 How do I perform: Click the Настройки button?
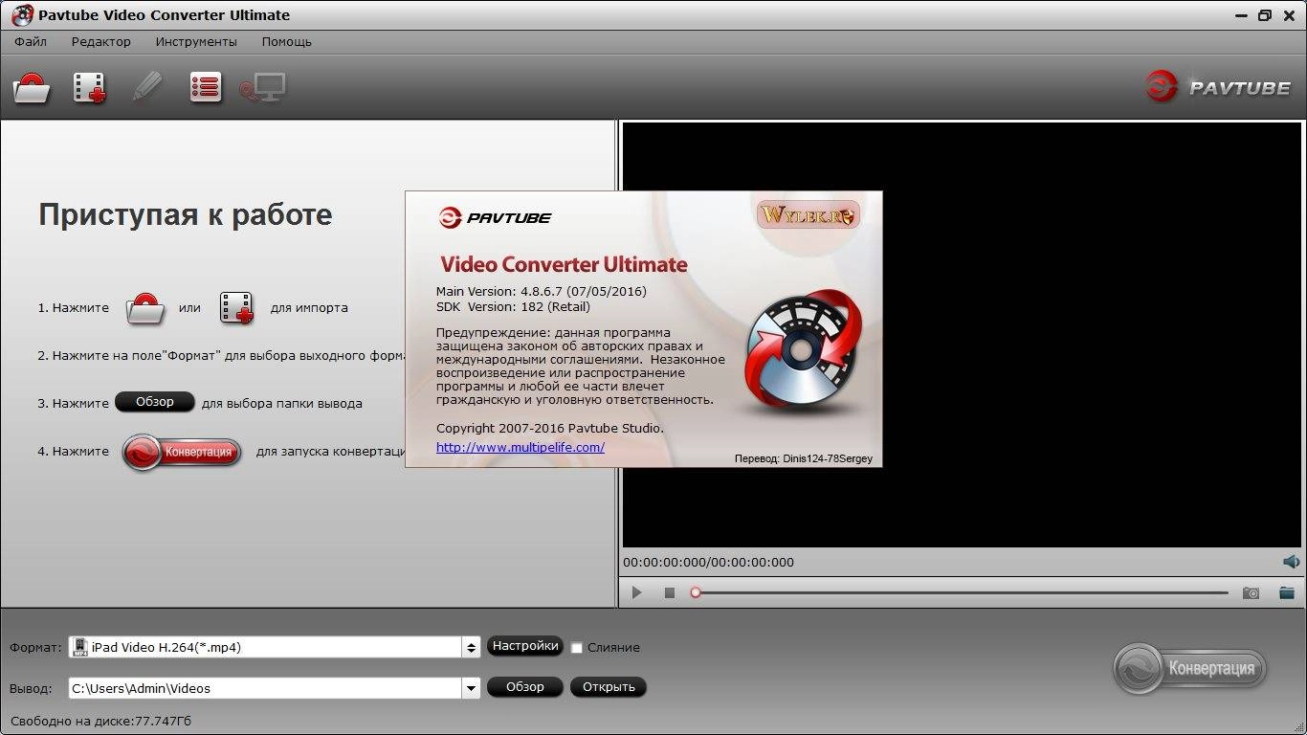point(525,646)
